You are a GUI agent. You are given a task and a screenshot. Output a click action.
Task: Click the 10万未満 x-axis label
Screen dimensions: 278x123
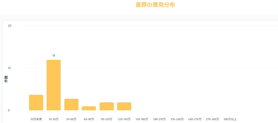click(36, 119)
